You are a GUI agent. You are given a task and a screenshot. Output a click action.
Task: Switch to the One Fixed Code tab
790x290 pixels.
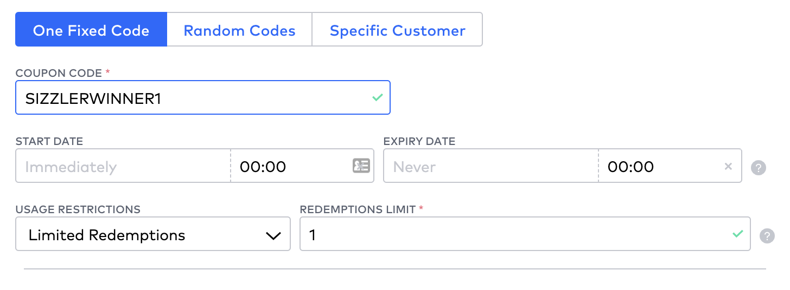pyautogui.click(x=91, y=30)
